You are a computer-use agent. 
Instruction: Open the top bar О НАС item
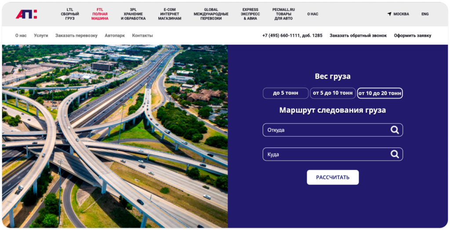tap(312, 14)
